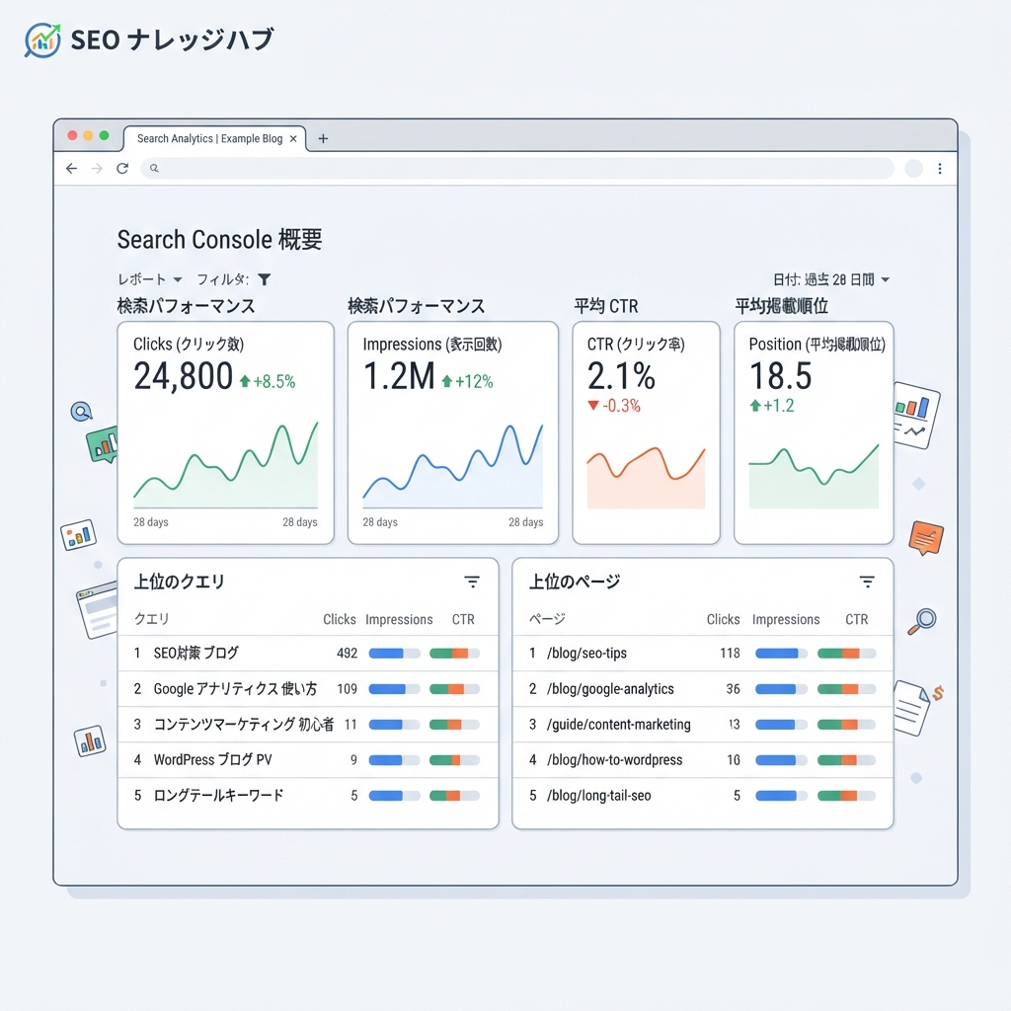The width and height of the screenshot is (1011, 1011).
Task: Click the browser back arrow
Action: coord(71,168)
